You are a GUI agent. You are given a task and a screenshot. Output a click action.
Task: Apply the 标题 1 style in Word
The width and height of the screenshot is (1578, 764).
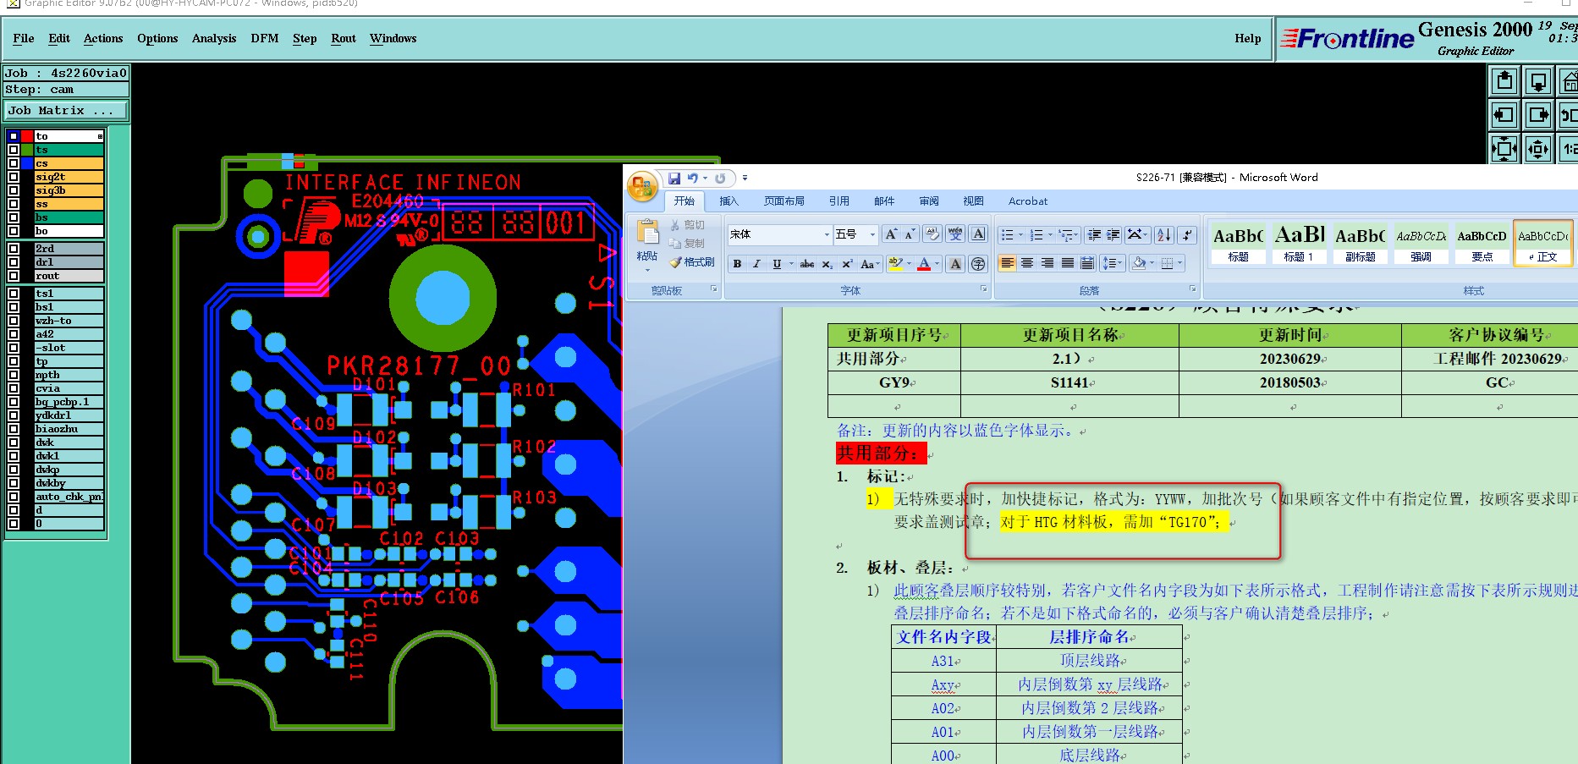click(1299, 243)
